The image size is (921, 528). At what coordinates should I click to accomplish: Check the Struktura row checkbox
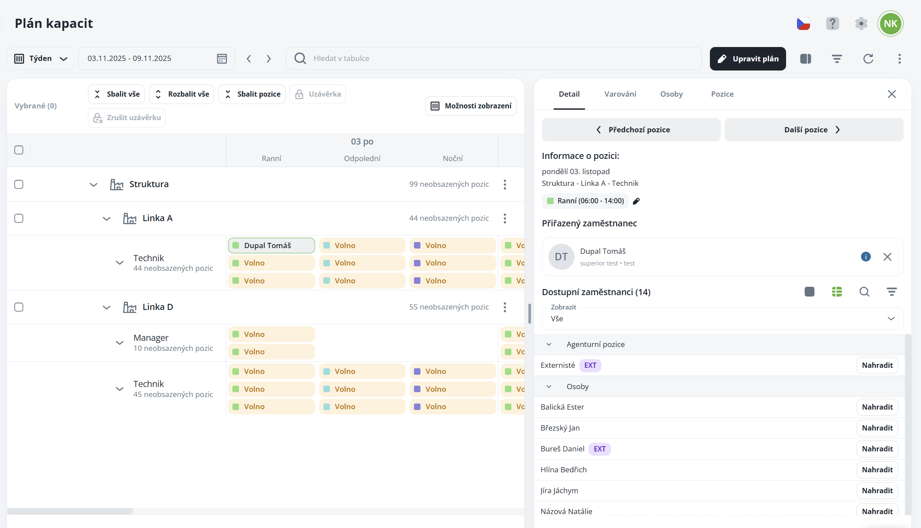(19, 184)
